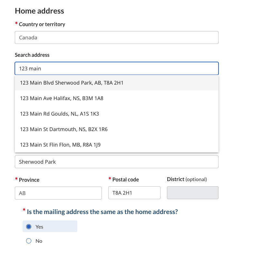Focus the Search address input box

click(x=116, y=68)
